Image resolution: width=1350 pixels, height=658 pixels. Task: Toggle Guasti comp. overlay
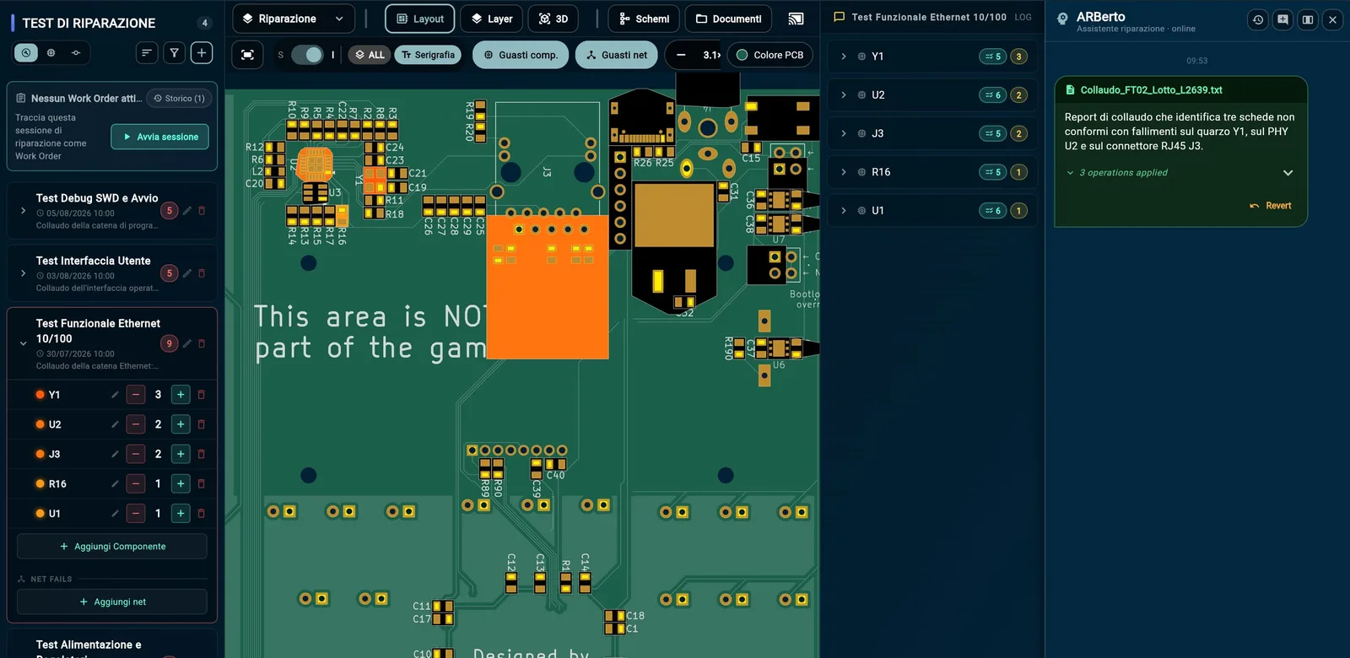click(521, 55)
